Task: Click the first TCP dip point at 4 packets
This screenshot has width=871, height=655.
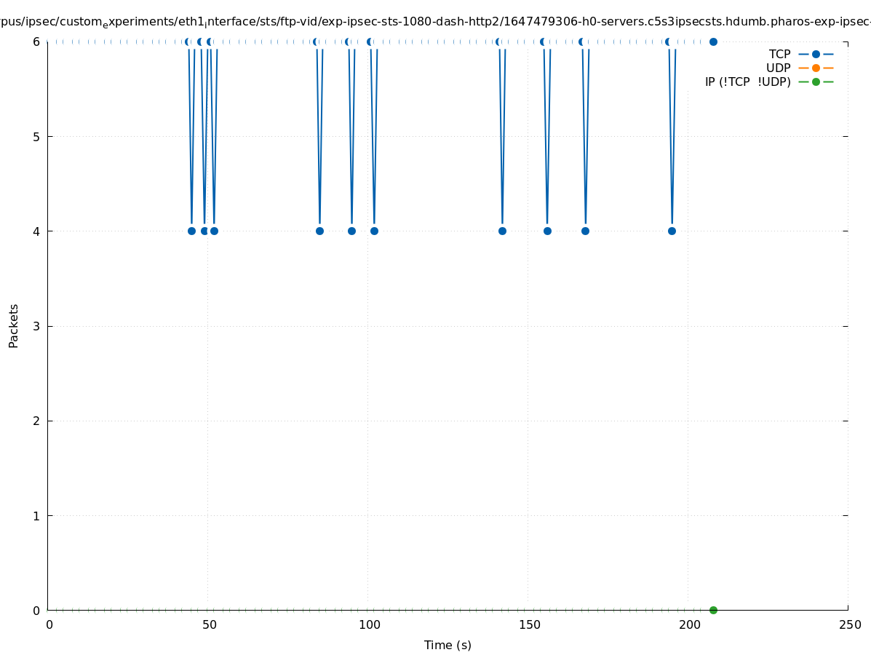Action: 191,231
